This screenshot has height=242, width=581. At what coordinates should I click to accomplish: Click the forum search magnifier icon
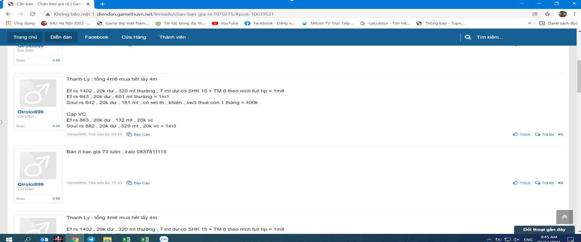tap(468, 37)
